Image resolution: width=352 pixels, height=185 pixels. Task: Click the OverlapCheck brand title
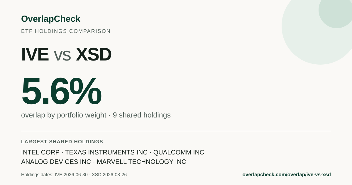click(x=50, y=19)
